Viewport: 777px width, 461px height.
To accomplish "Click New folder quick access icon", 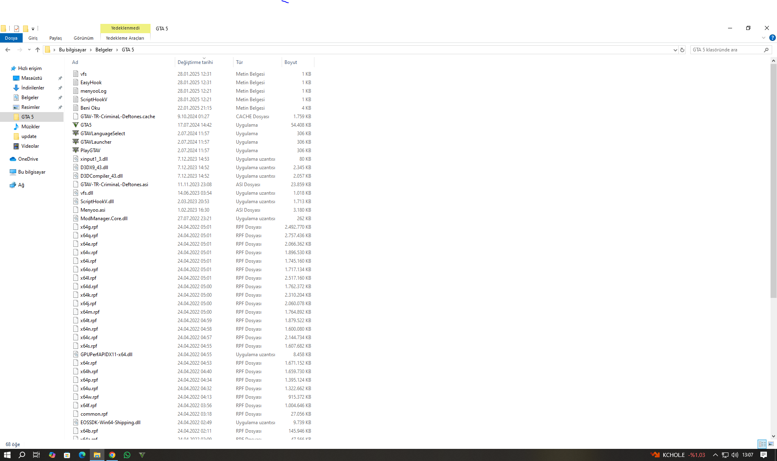I will point(25,28).
